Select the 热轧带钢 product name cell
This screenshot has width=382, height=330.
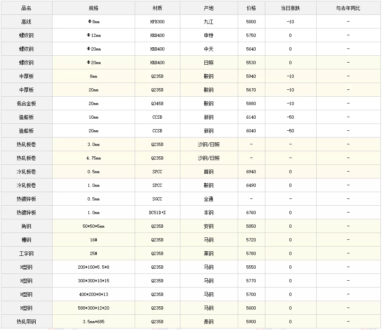[26, 322]
